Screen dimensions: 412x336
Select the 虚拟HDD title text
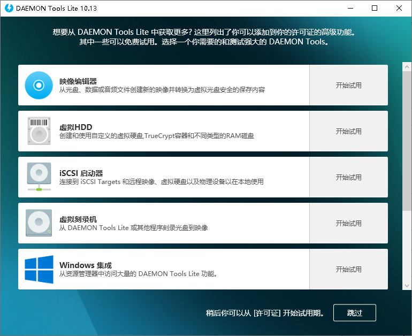coord(75,127)
